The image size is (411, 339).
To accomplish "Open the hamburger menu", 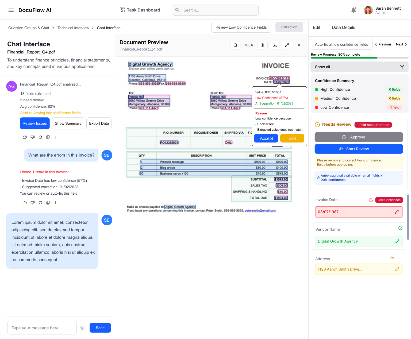I will pyautogui.click(x=11, y=10).
